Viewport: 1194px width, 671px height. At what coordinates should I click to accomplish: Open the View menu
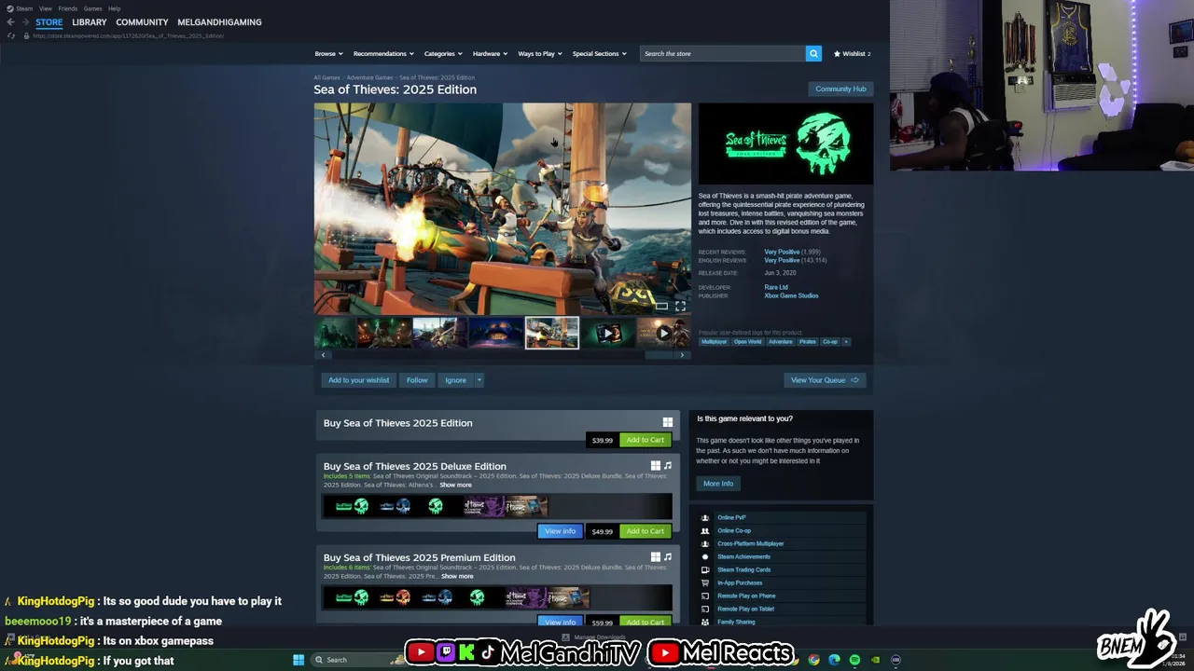46,8
